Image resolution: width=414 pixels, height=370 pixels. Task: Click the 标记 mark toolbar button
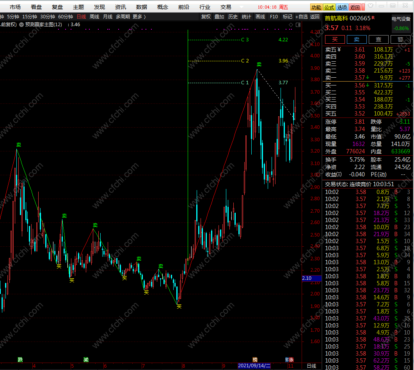288,17
